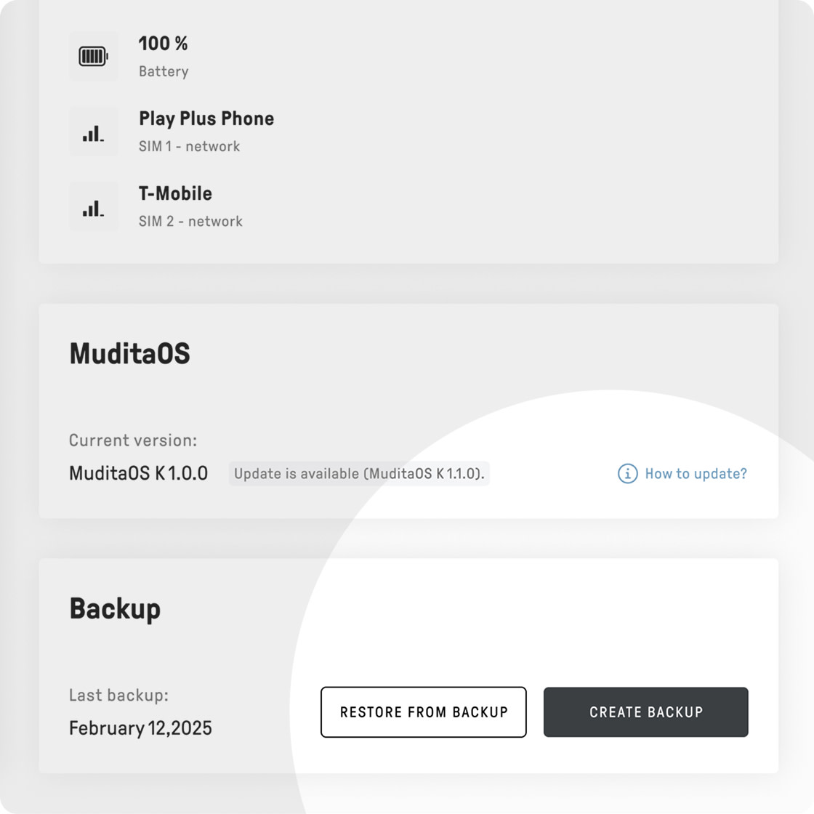Viewport: 814px width, 814px height.
Task: Click the Current version: label
Action: click(x=134, y=440)
